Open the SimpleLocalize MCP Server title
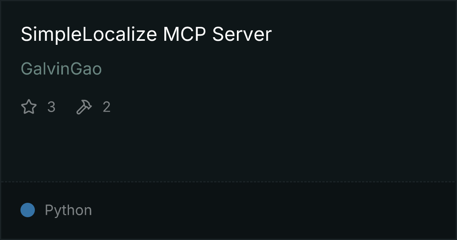The image size is (457, 240). coord(146,34)
